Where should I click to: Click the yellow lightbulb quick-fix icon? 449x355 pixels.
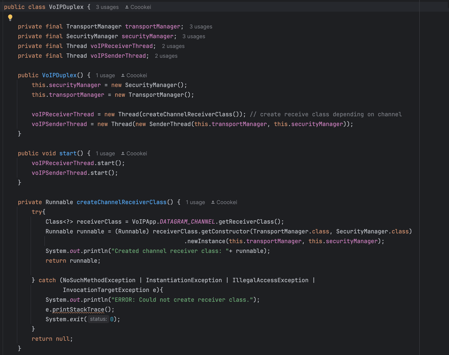point(10,17)
